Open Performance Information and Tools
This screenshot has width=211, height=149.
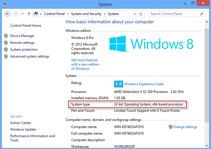[32, 138]
